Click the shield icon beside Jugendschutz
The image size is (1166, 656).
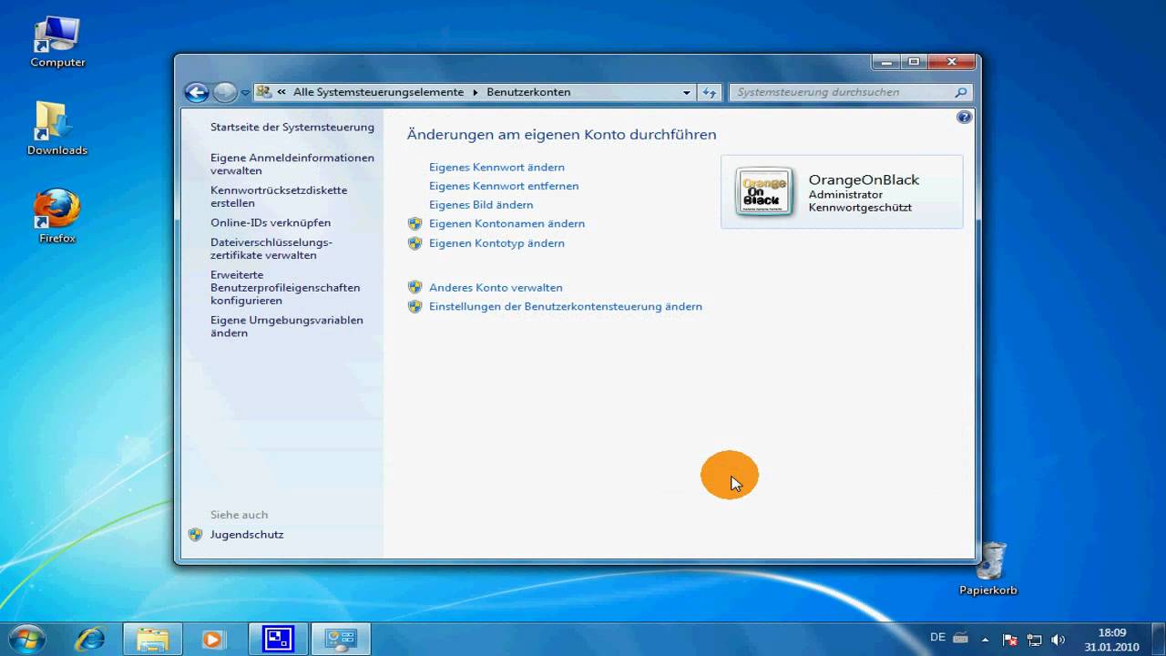195,535
